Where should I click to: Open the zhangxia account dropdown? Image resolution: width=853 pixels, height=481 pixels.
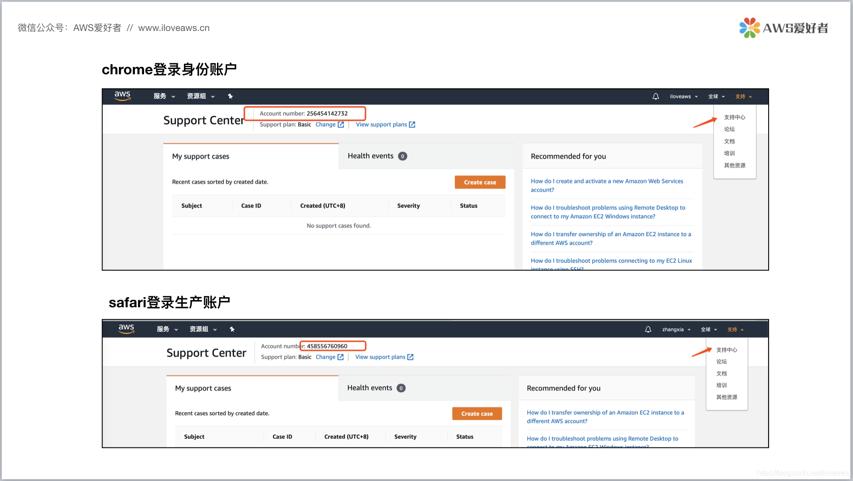[x=676, y=329]
